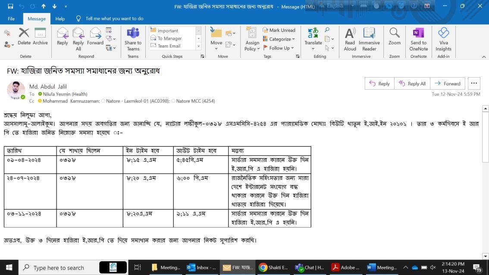Open Quick Access Toolbar customize dropdown

point(66,6)
